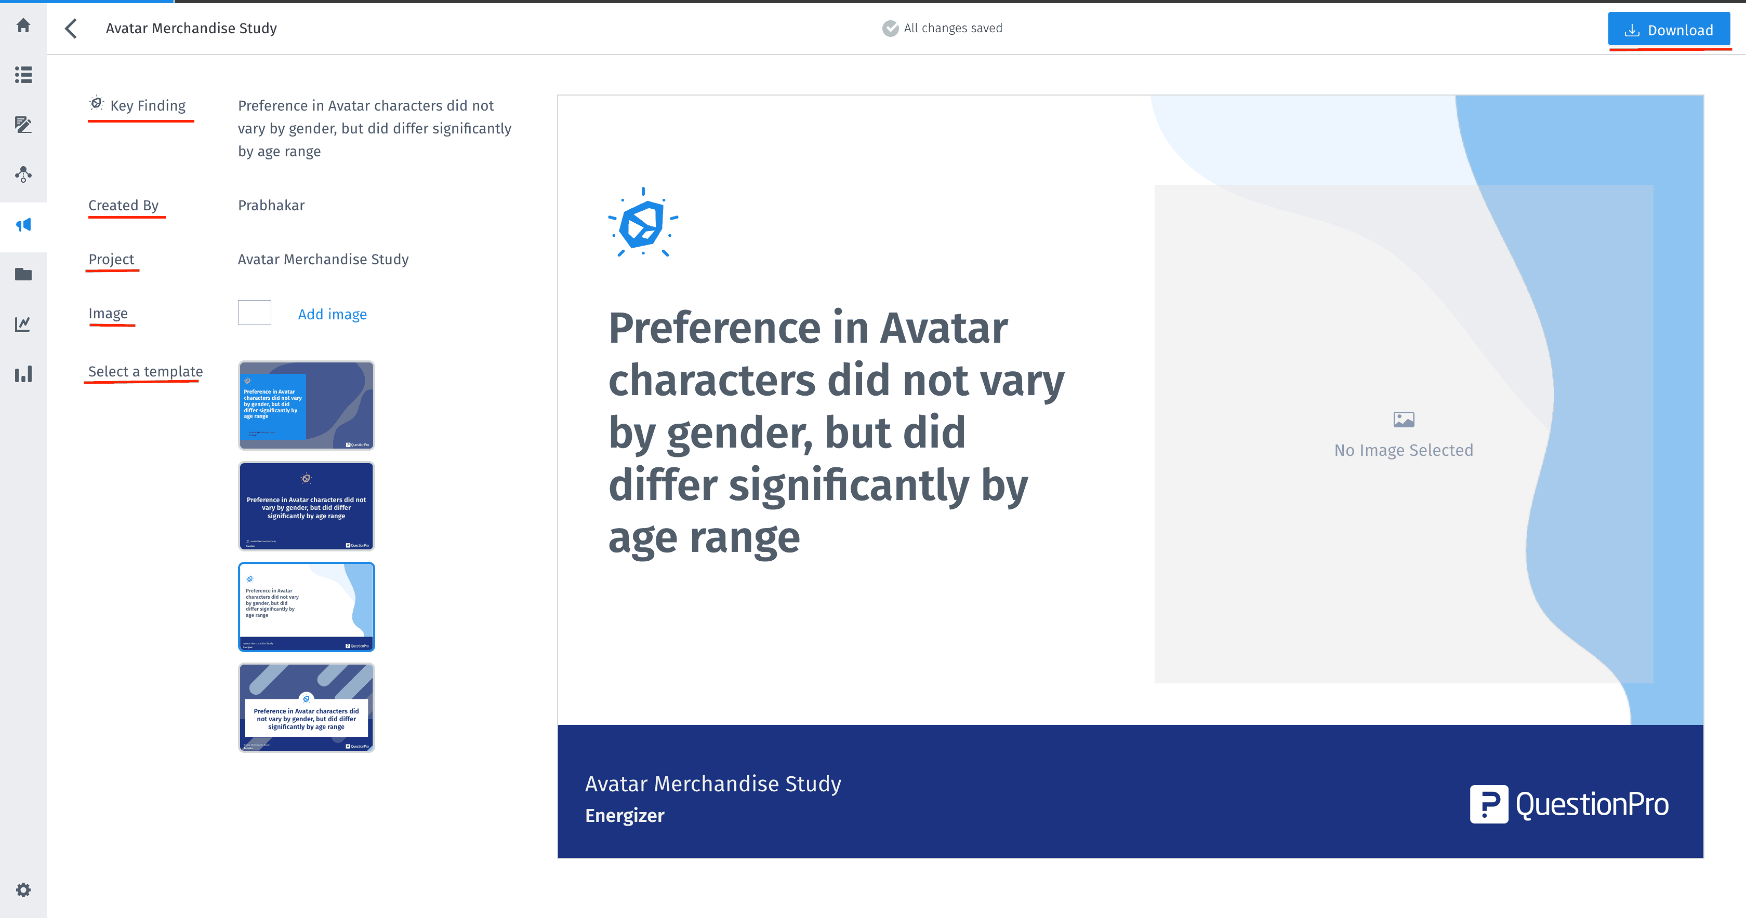Click the 'Add image' link

332,314
